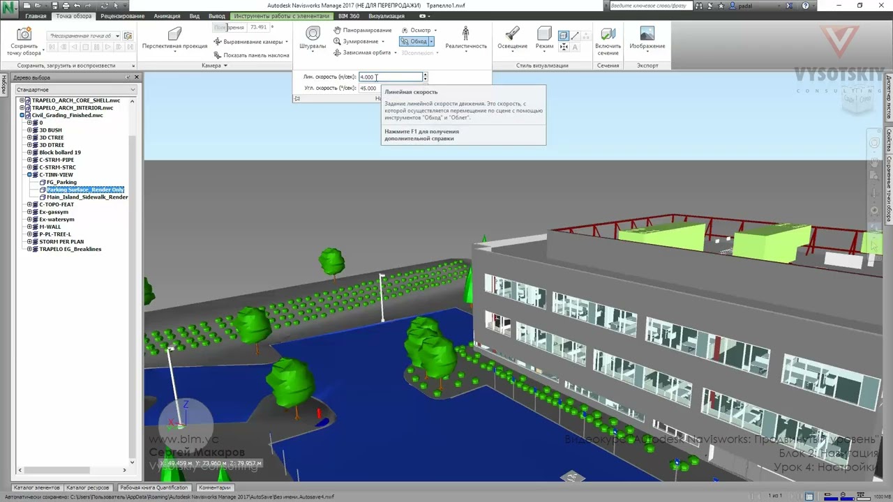Open the edit saved viewpoint icon
893x502 pixels.
(128, 36)
